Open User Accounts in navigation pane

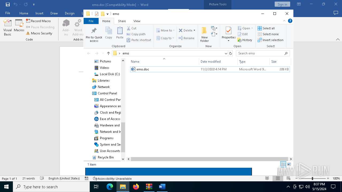coord(107,151)
